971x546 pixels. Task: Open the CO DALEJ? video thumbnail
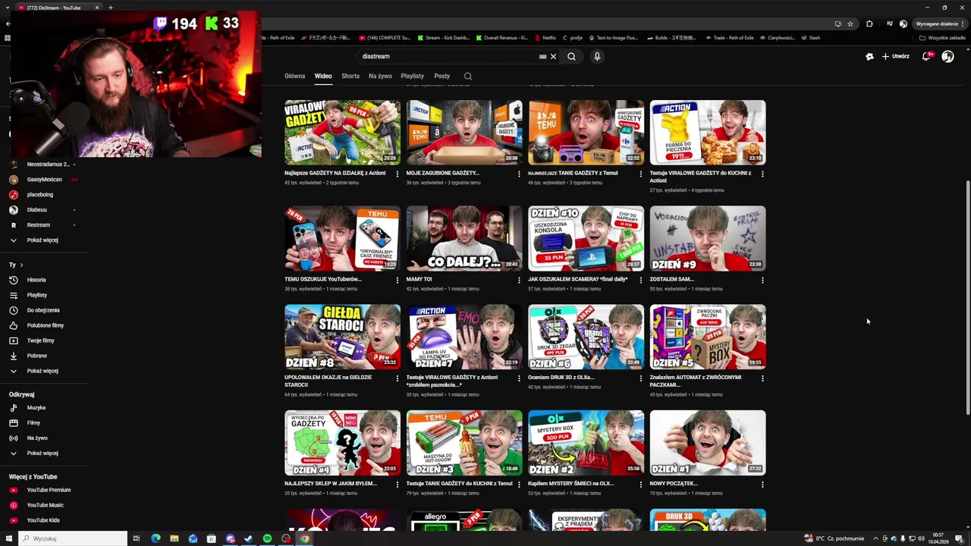(x=464, y=238)
